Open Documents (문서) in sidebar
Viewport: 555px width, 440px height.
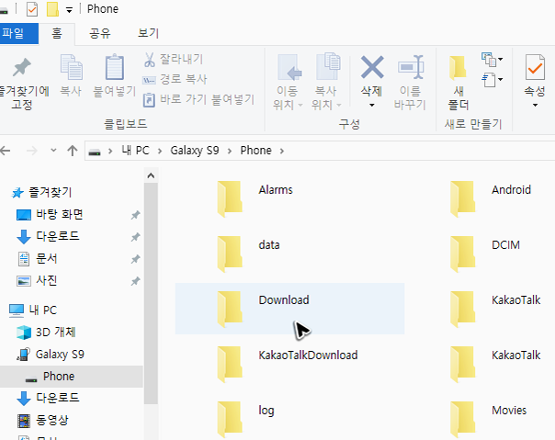point(37,259)
